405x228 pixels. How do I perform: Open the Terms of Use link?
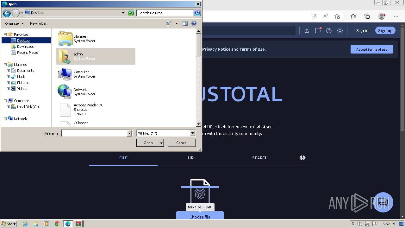(252, 49)
